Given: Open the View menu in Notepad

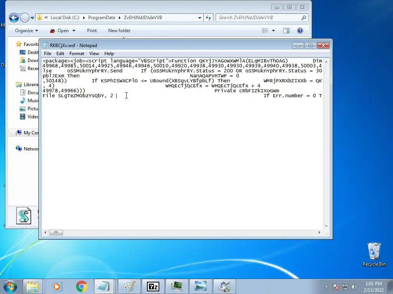Looking at the screenshot, I should 94,54.
